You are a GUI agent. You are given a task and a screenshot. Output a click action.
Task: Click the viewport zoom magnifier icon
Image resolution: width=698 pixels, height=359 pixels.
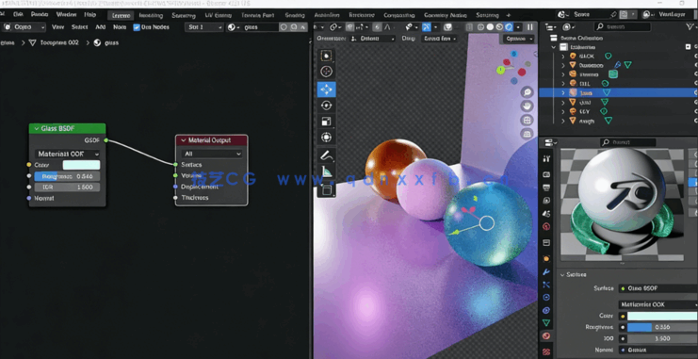[528, 92]
